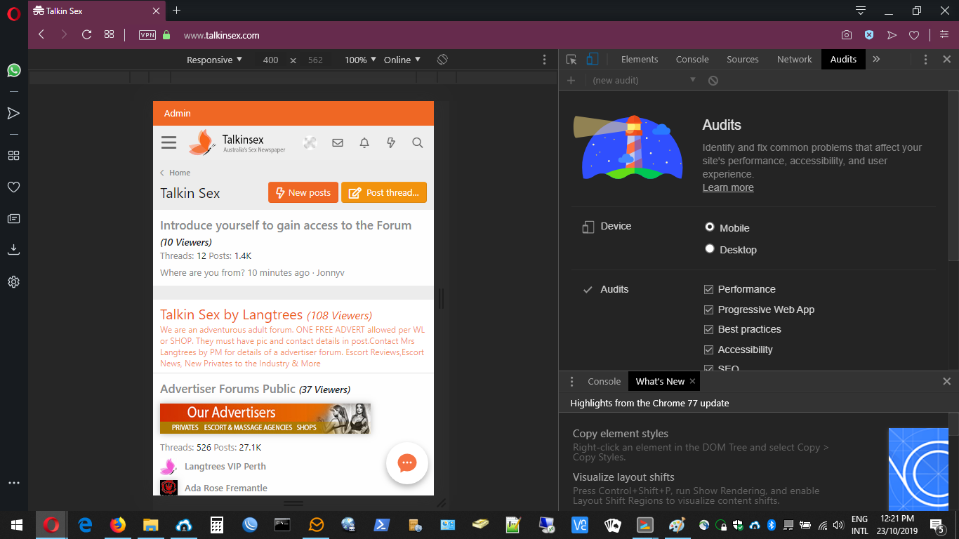The height and width of the screenshot is (539, 959).
Task: Clear audit with the block icon
Action: click(713, 81)
